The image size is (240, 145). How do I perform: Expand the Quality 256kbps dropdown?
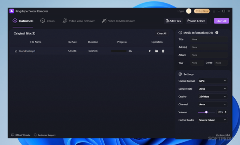(213, 97)
